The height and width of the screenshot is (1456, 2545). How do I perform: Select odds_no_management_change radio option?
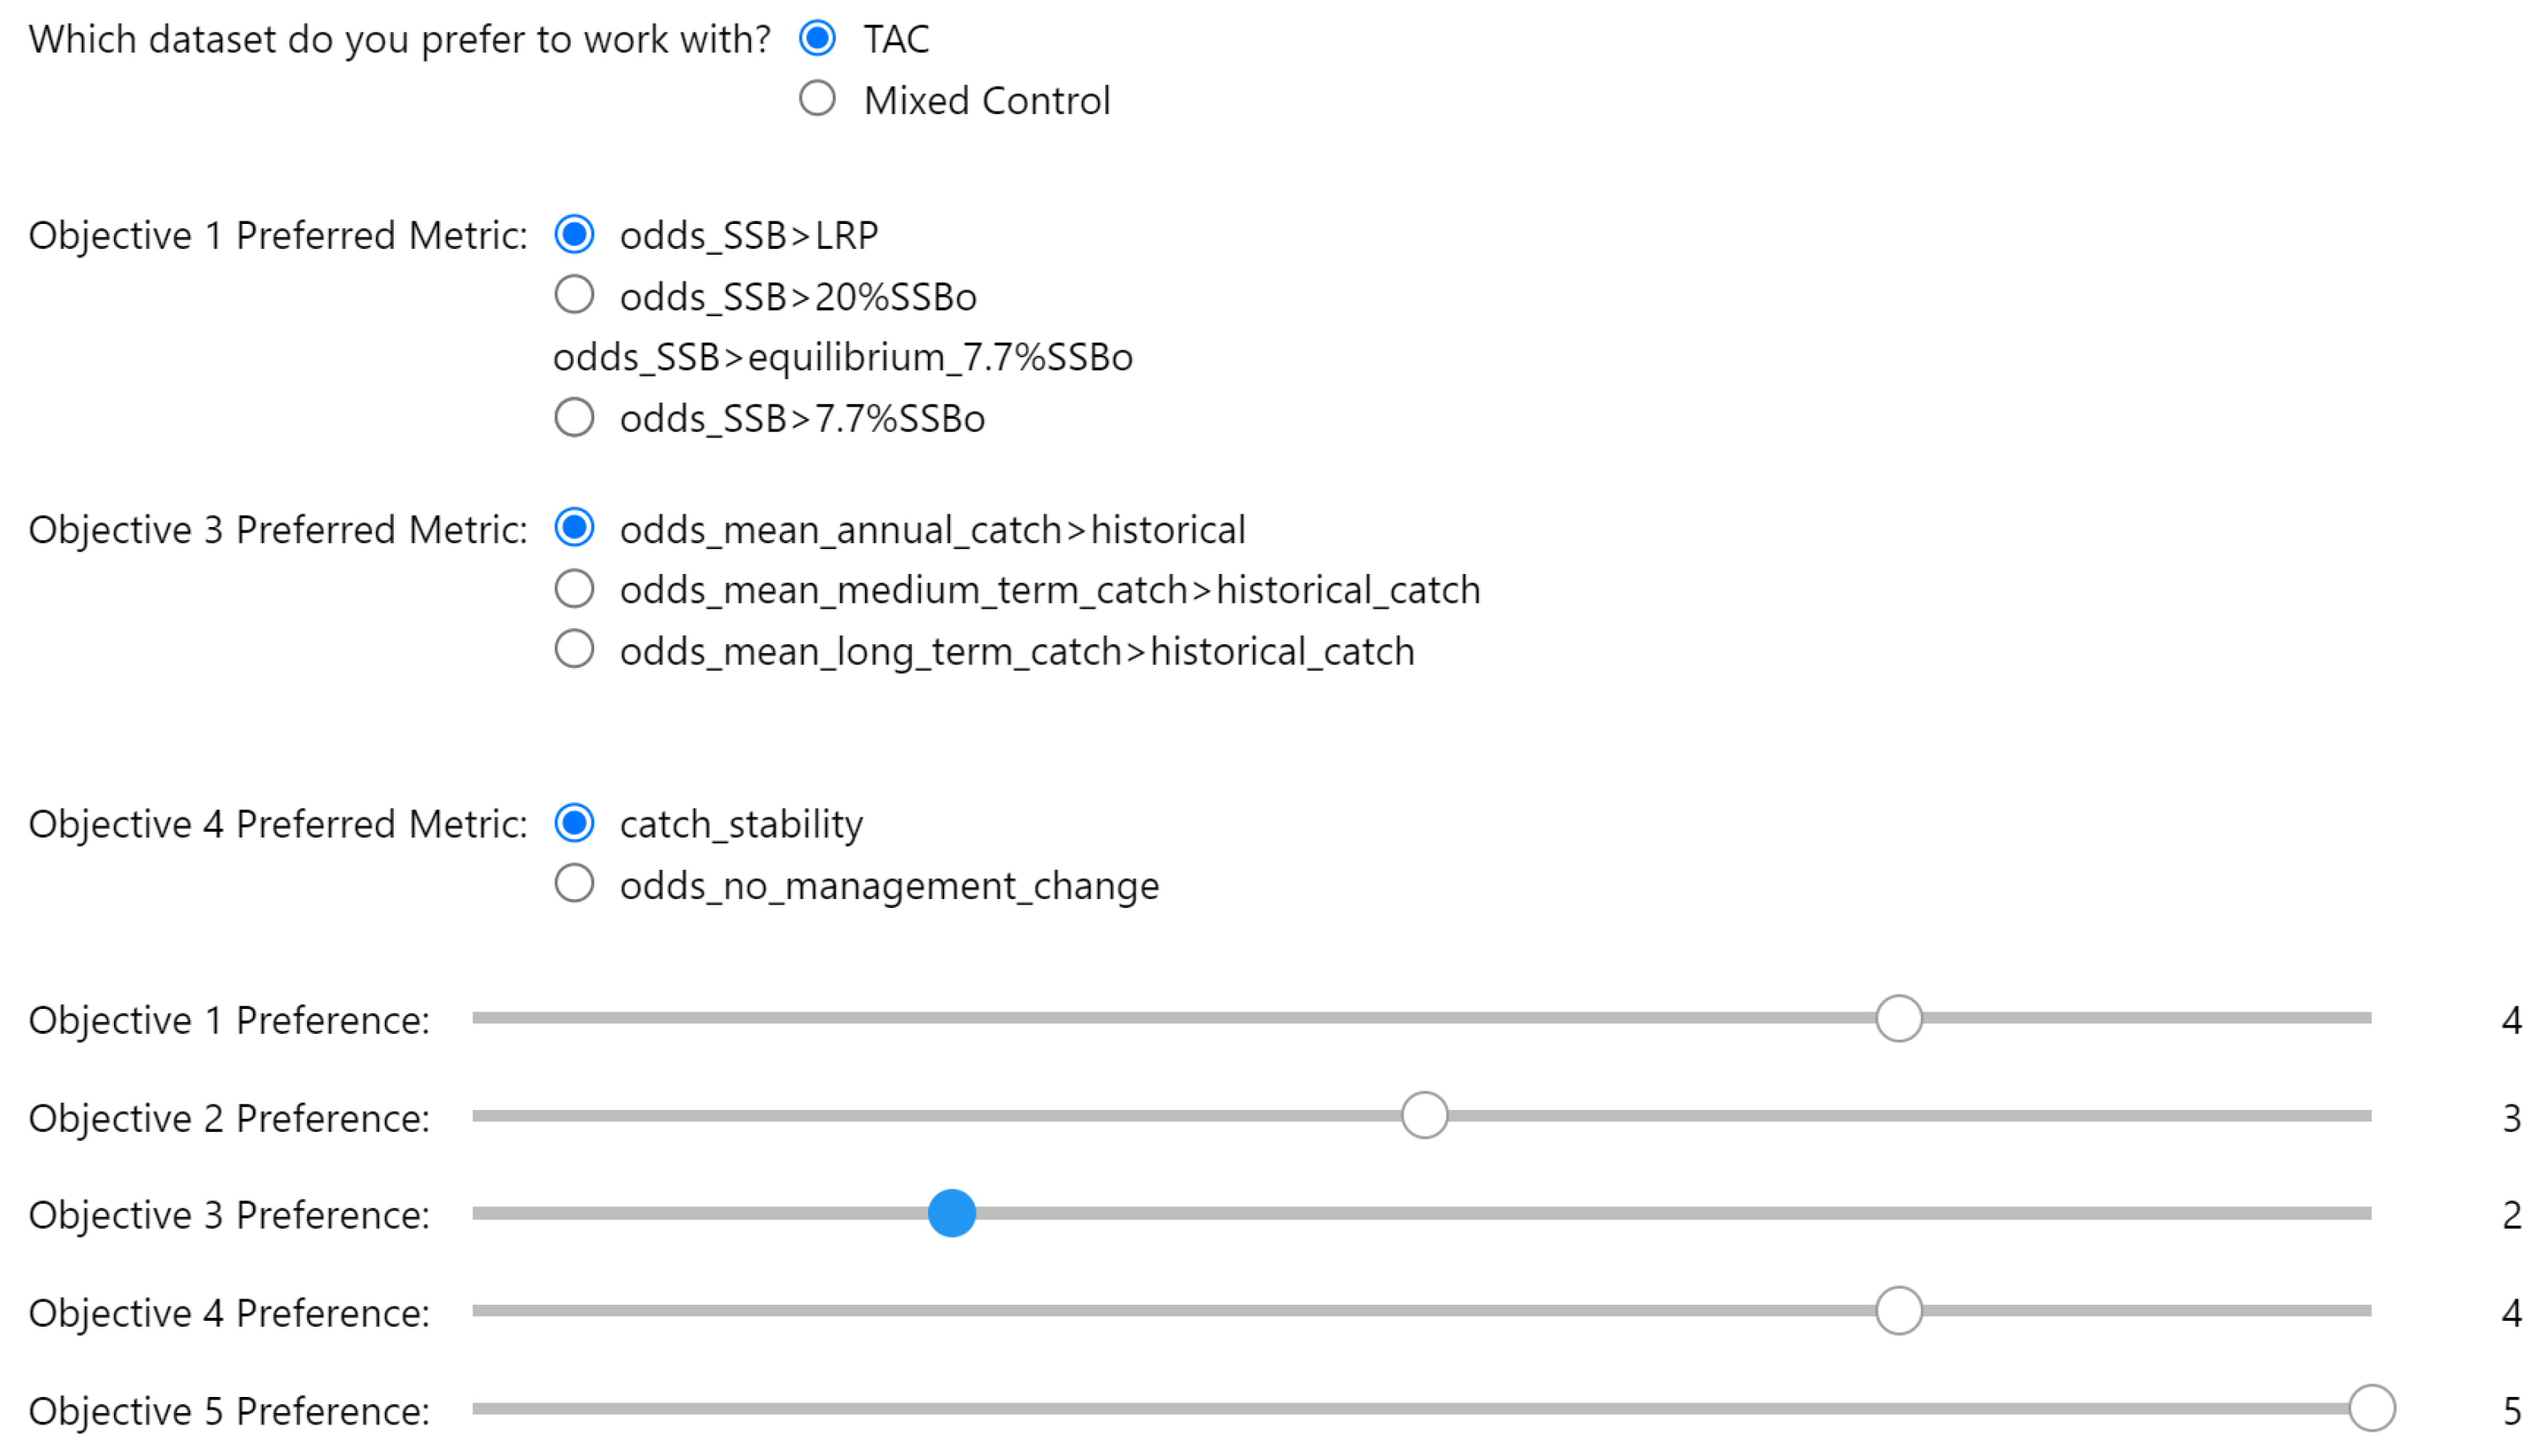[574, 884]
